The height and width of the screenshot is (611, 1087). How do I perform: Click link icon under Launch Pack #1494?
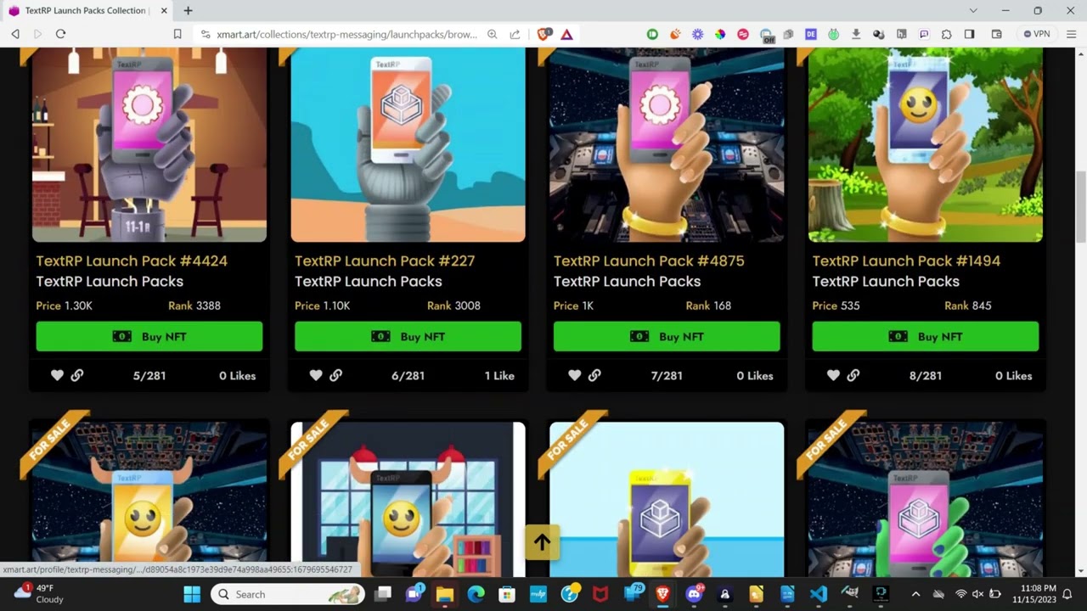[x=853, y=375]
